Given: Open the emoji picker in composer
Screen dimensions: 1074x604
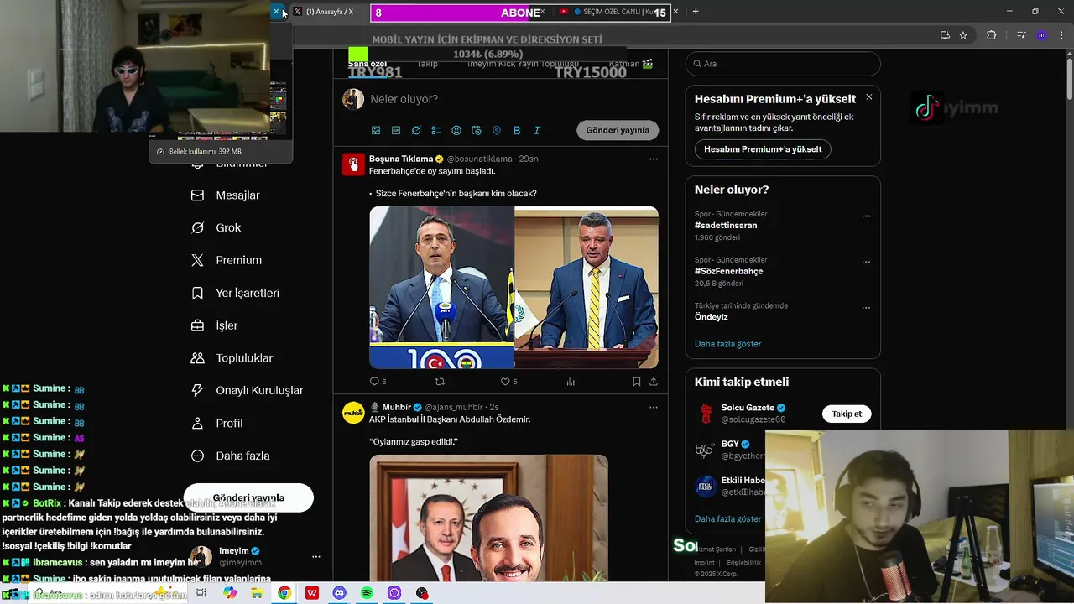Looking at the screenshot, I should coord(456,131).
